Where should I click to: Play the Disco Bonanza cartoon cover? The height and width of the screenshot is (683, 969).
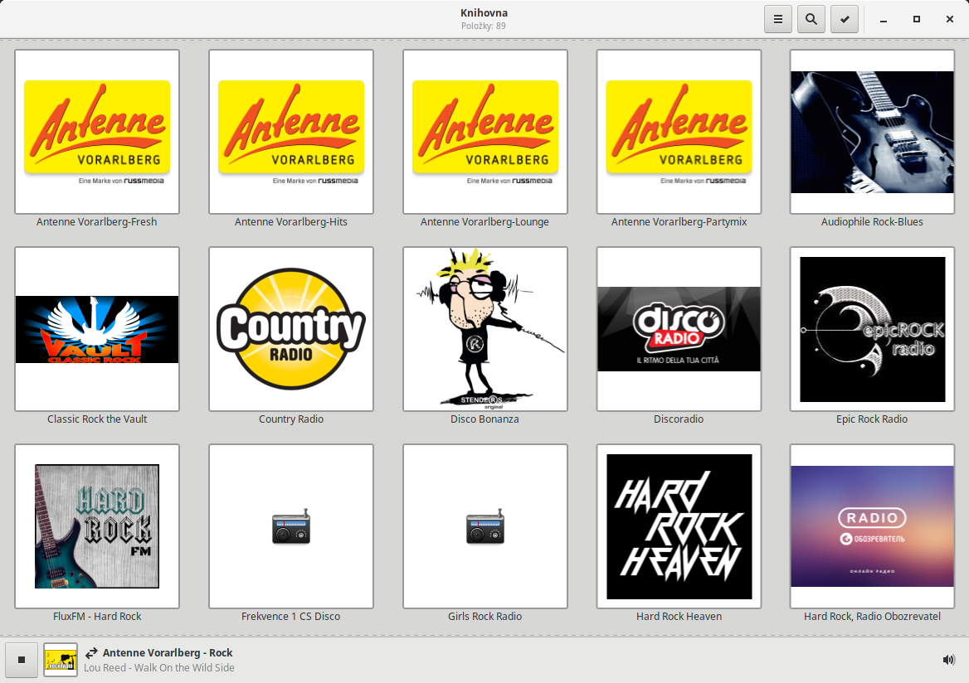point(485,329)
